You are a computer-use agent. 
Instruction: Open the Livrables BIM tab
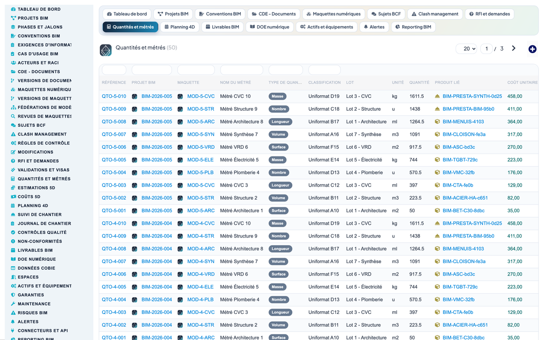222,27
